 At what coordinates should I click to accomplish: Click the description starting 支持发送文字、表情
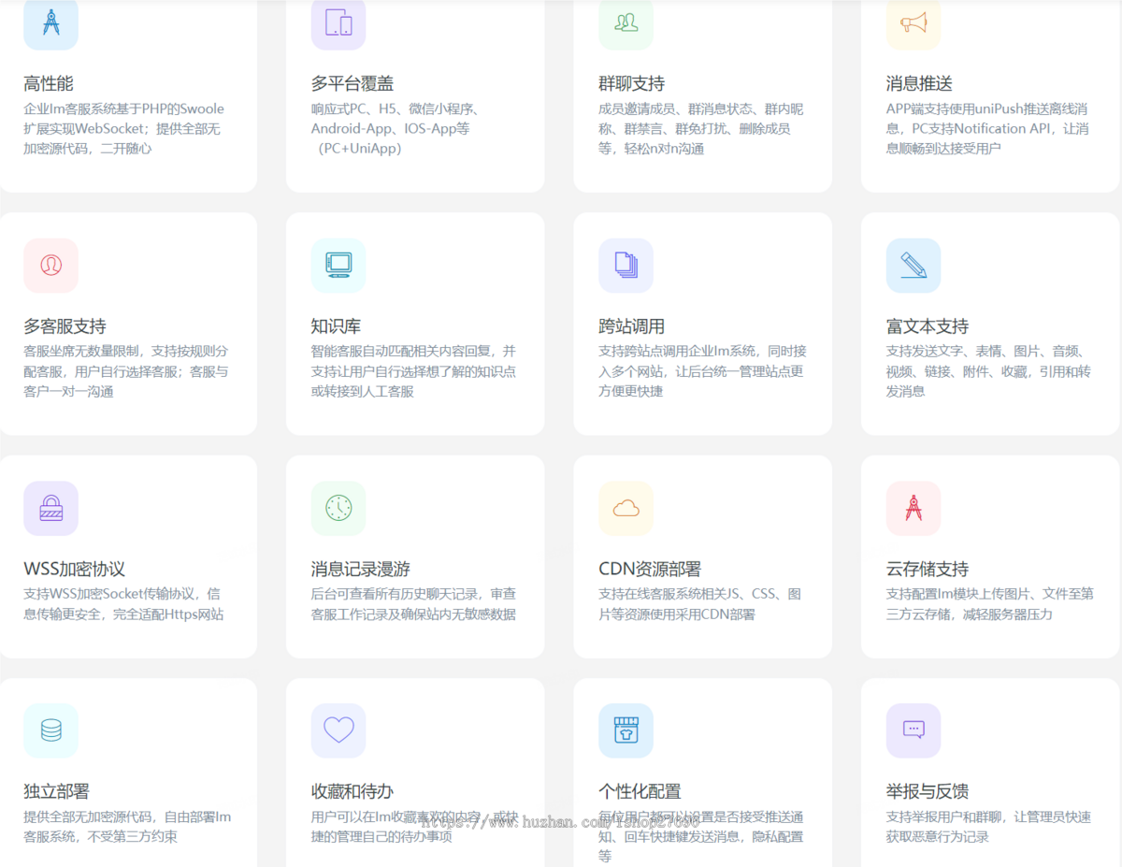tap(988, 371)
